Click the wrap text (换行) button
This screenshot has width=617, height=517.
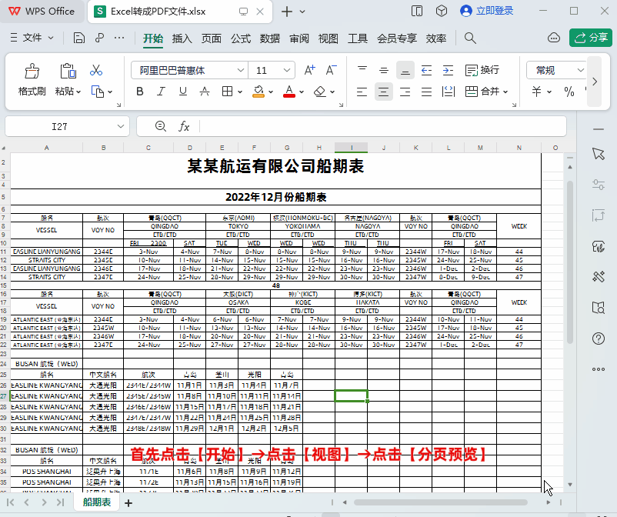click(482, 71)
